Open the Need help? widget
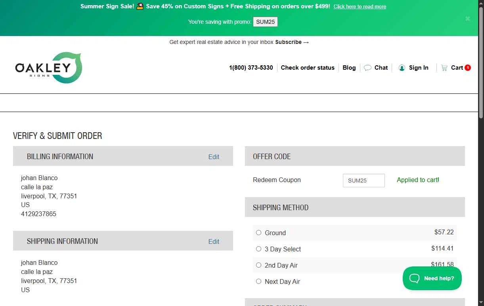Image resolution: width=484 pixels, height=306 pixels. pyautogui.click(x=432, y=278)
